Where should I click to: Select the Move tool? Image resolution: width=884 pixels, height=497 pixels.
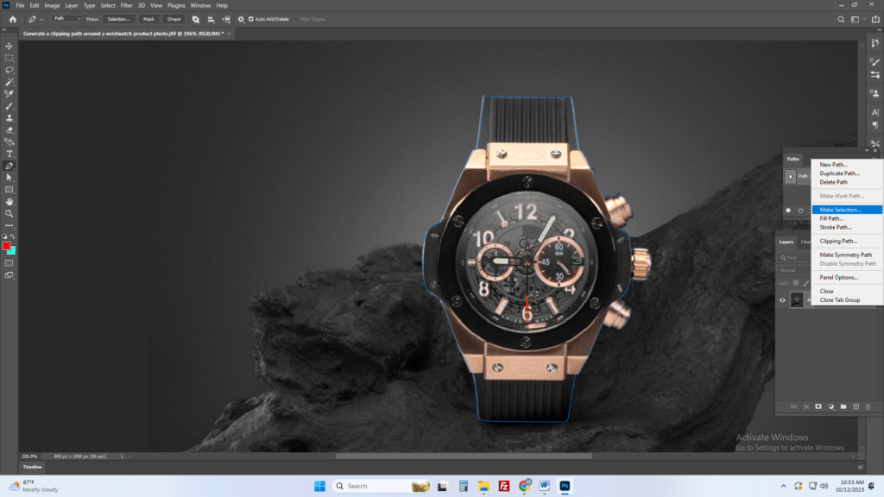(x=9, y=47)
